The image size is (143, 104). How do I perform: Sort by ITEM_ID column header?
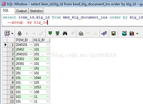(x=24, y=40)
